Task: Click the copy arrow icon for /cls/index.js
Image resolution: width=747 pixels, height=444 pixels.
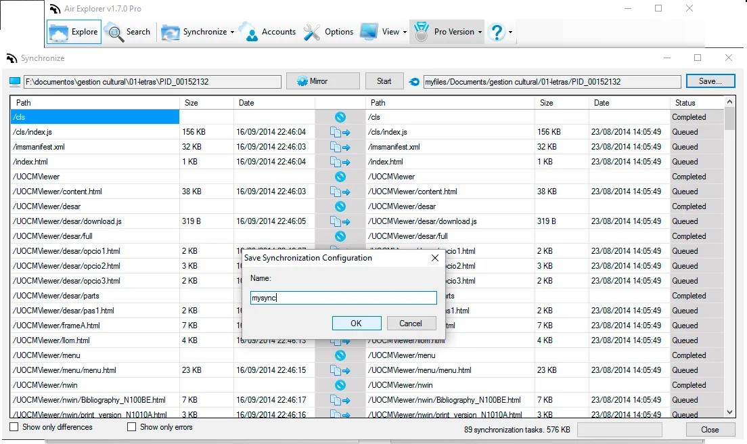Action: pyautogui.click(x=340, y=133)
